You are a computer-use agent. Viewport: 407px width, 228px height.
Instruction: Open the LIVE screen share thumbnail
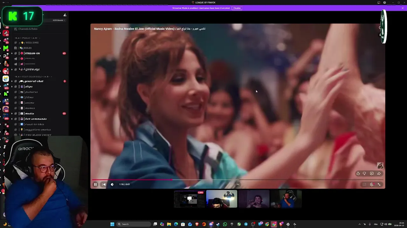(x=190, y=199)
